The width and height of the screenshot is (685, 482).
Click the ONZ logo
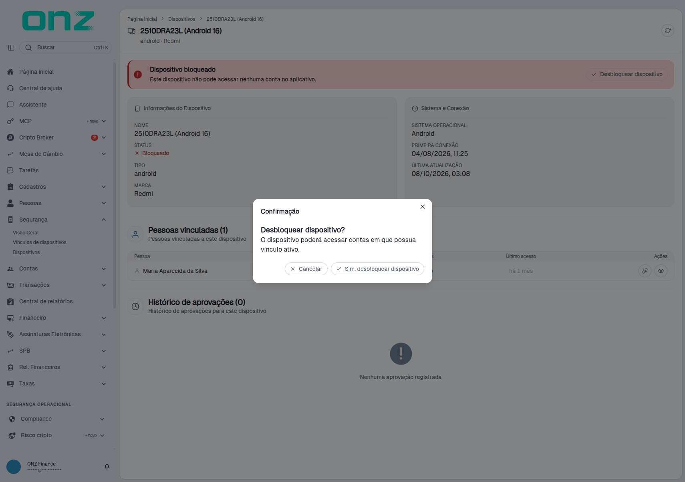[58, 21]
